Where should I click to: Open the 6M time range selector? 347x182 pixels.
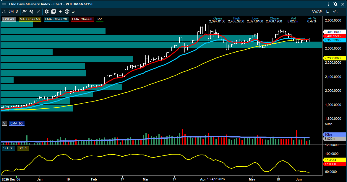point(11,12)
